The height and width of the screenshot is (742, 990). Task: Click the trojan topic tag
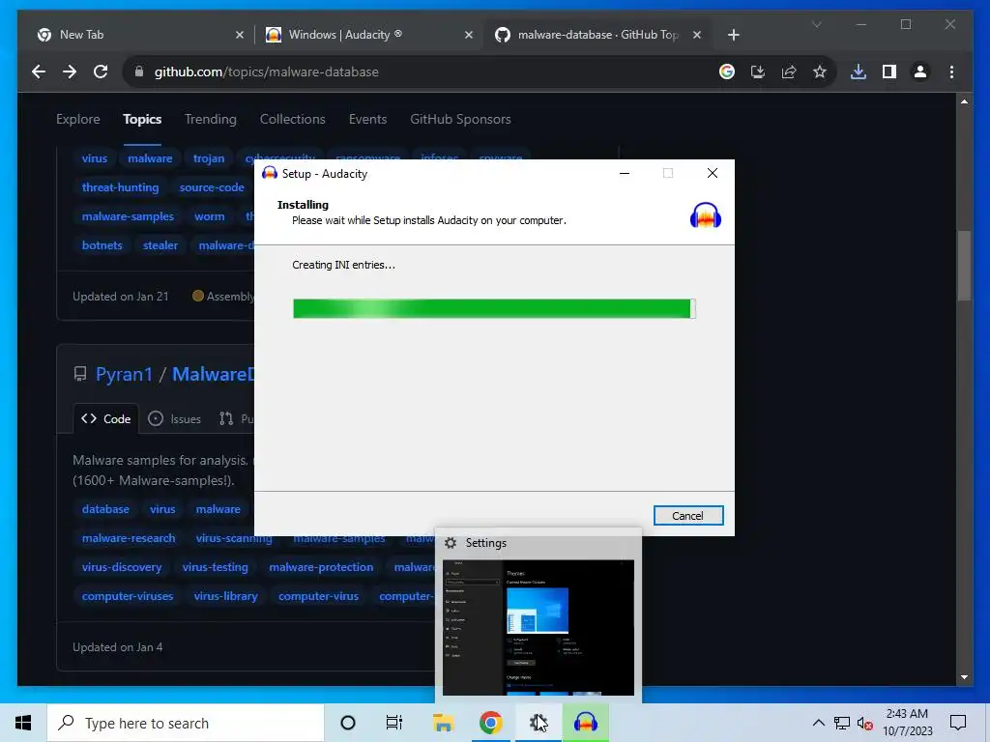(x=209, y=158)
